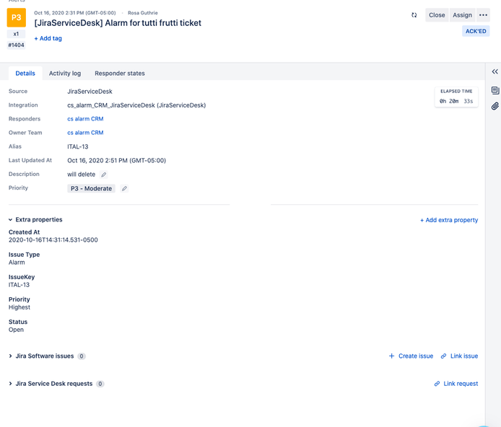501x427 pixels.
Task: Click the plus icon beside Create issue
Action: (391, 356)
